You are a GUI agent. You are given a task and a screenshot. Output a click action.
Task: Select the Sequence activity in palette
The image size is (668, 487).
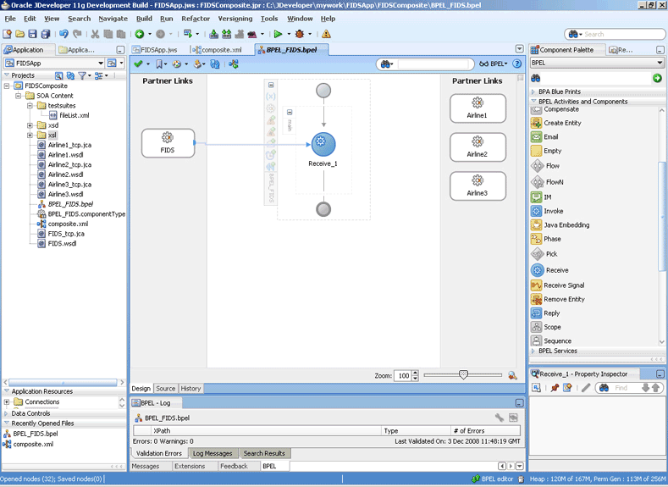click(551, 340)
